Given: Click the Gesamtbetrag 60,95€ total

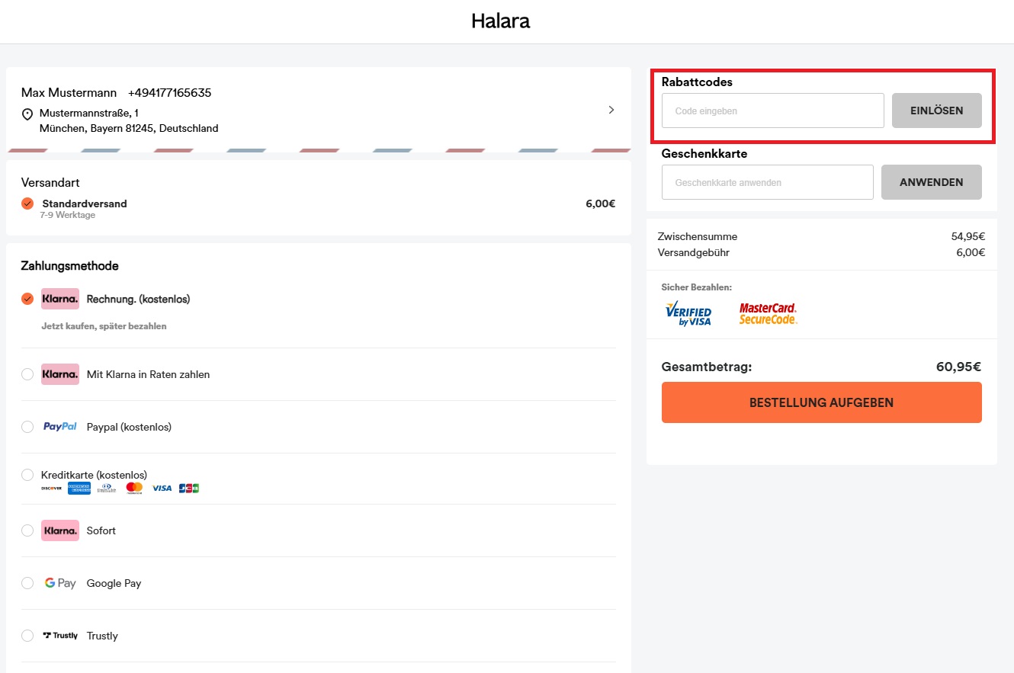Looking at the screenshot, I should (x=958, y=367).
